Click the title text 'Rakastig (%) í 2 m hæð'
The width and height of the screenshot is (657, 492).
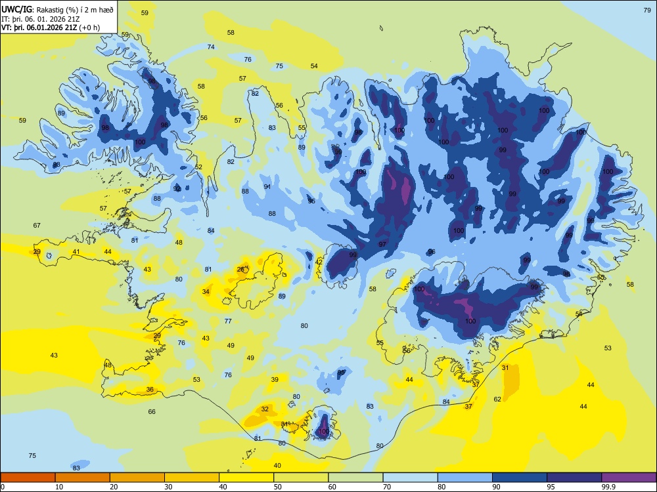pos(75,10)
